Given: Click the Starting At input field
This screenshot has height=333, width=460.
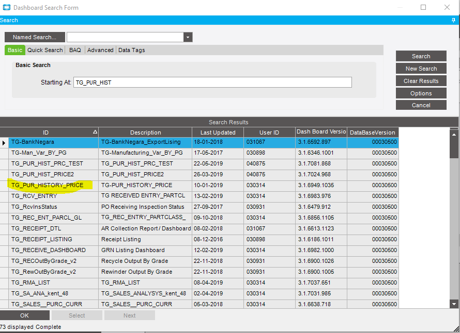Looking at the screenshot, I should 212,82.
